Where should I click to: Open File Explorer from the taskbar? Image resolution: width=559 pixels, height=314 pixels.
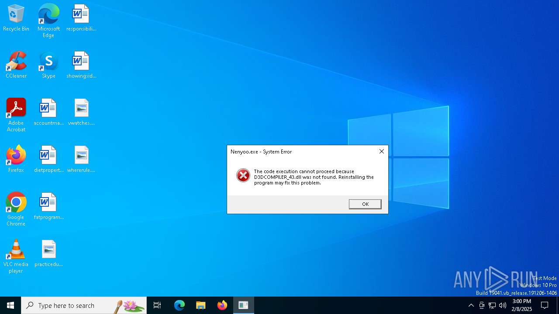(x=201, y=305)
